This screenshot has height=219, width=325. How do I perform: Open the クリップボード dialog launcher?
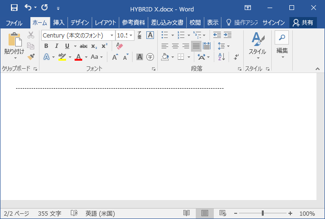[x=36, y=69]
